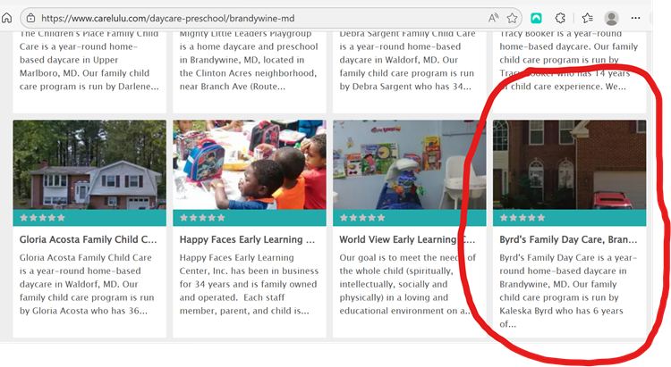Open the Read aloud tool

[494, 18]
